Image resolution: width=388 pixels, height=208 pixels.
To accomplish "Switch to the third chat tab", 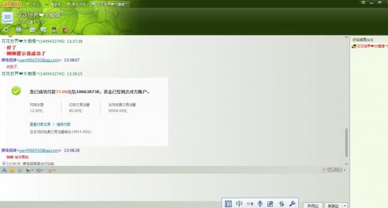I will click(x=54, y=4).
